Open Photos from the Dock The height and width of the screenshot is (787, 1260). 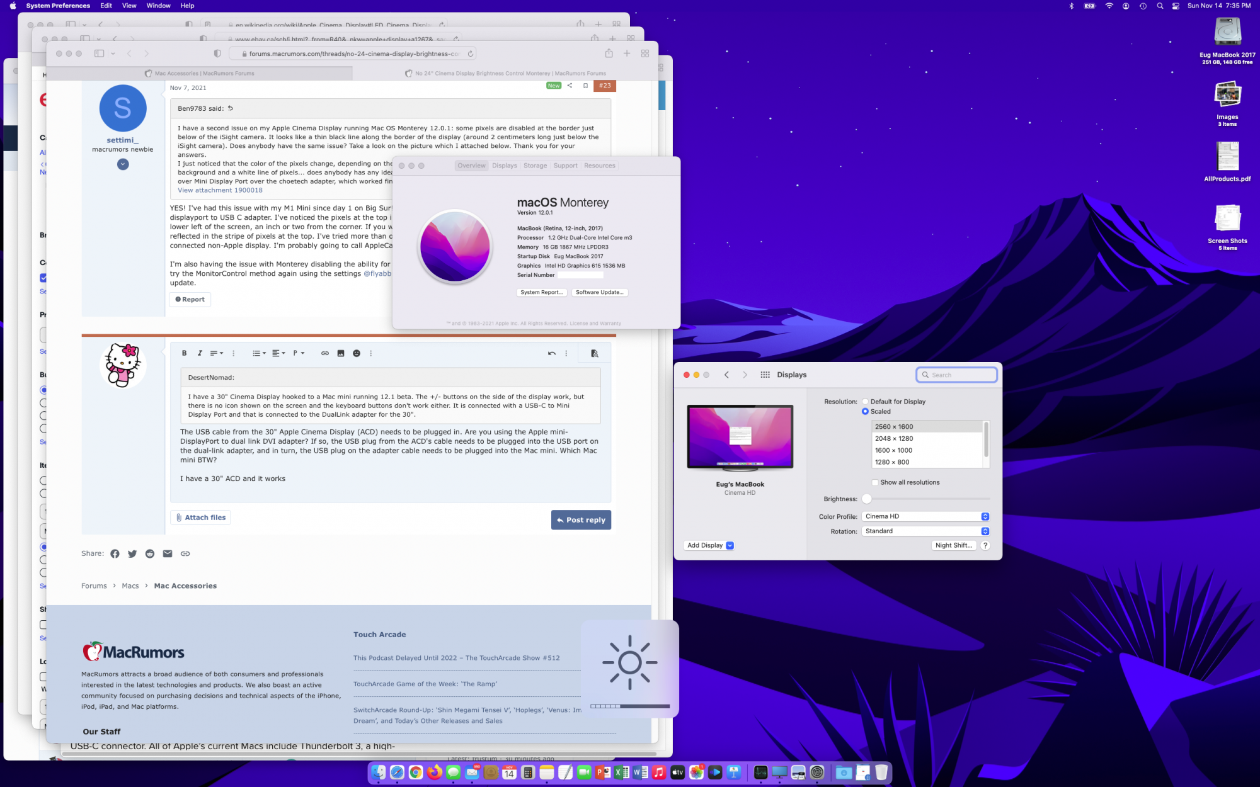[696, 772]
